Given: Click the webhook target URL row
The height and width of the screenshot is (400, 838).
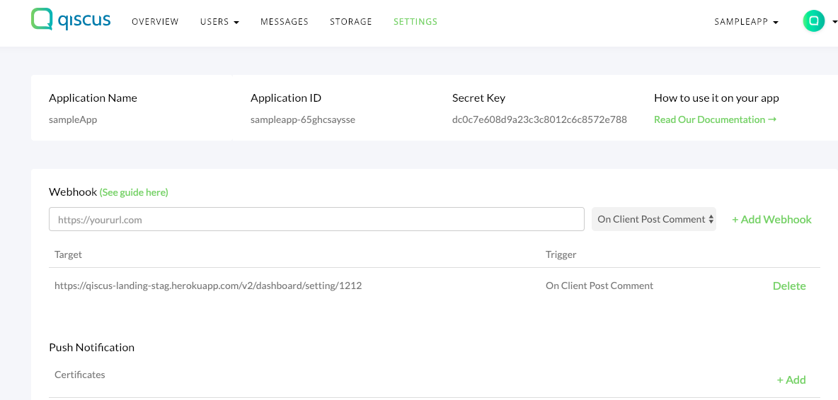Looking at the screenshot, I should (208, 286).
